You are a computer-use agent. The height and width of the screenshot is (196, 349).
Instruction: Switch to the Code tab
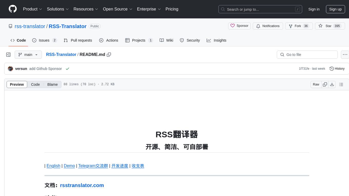coord(18,40)
